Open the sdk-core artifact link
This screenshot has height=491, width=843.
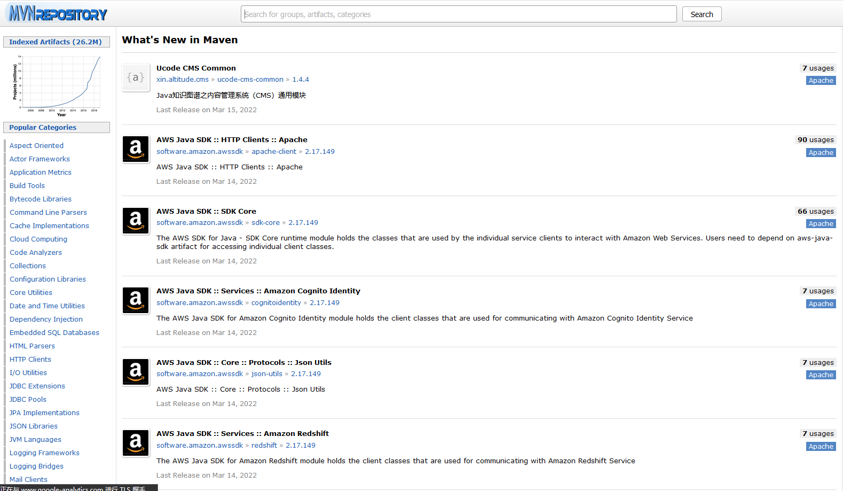(265, 222)
